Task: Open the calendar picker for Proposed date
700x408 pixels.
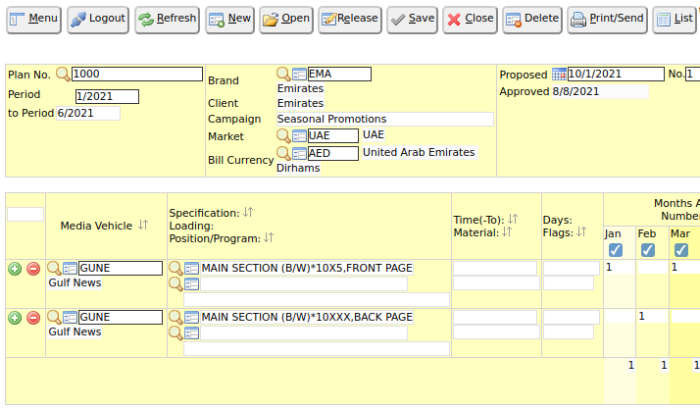Action: (x=559, y=75)
